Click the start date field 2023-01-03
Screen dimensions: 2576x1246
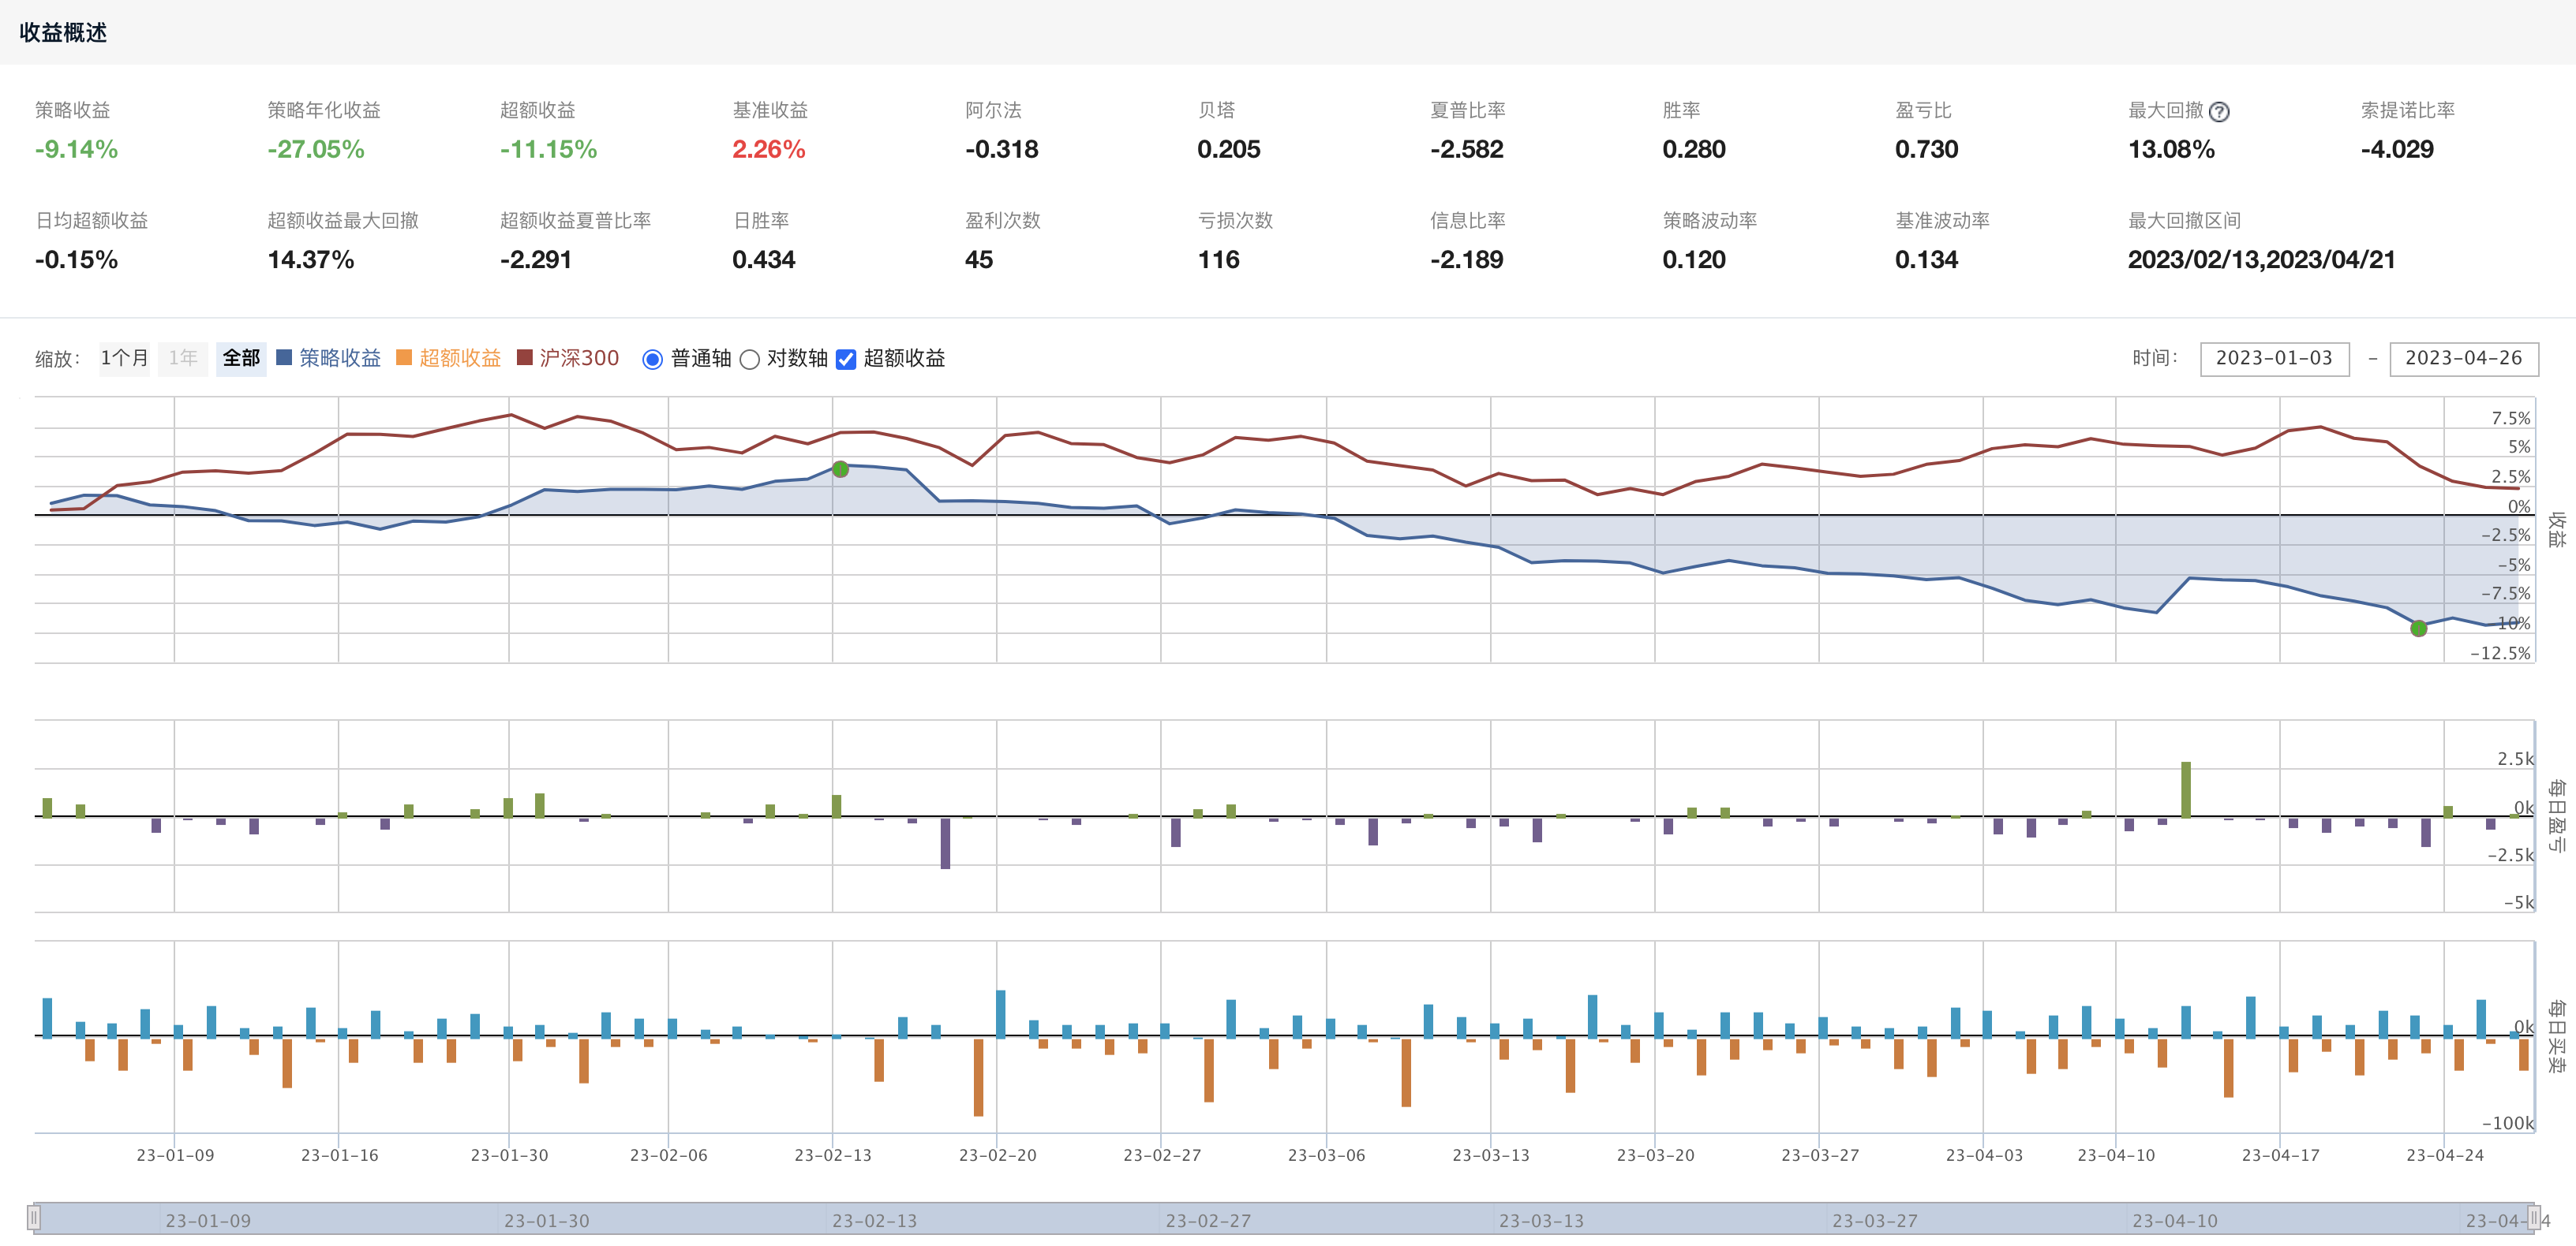(2273, 358)
